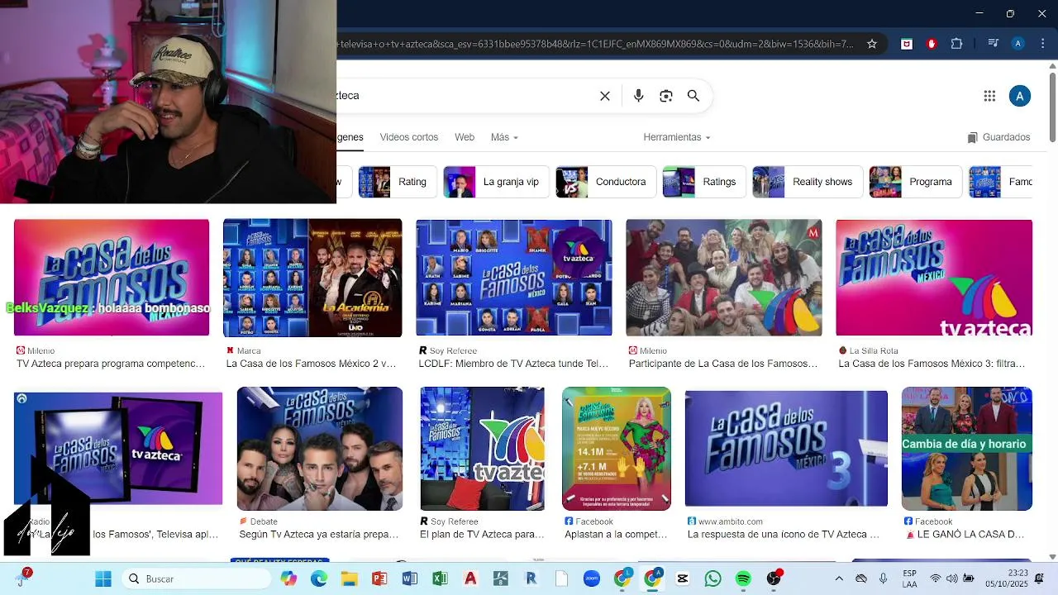Launch Copilot from the taskbar
The image size is (1058, 595).
(x=288, y=578)
